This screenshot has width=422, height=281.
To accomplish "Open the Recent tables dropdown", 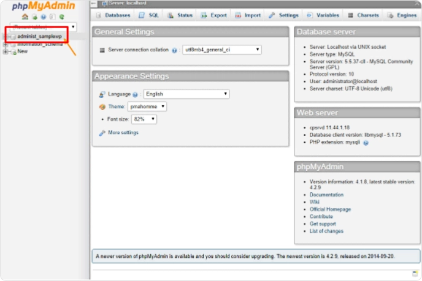I will coord(44,27).
